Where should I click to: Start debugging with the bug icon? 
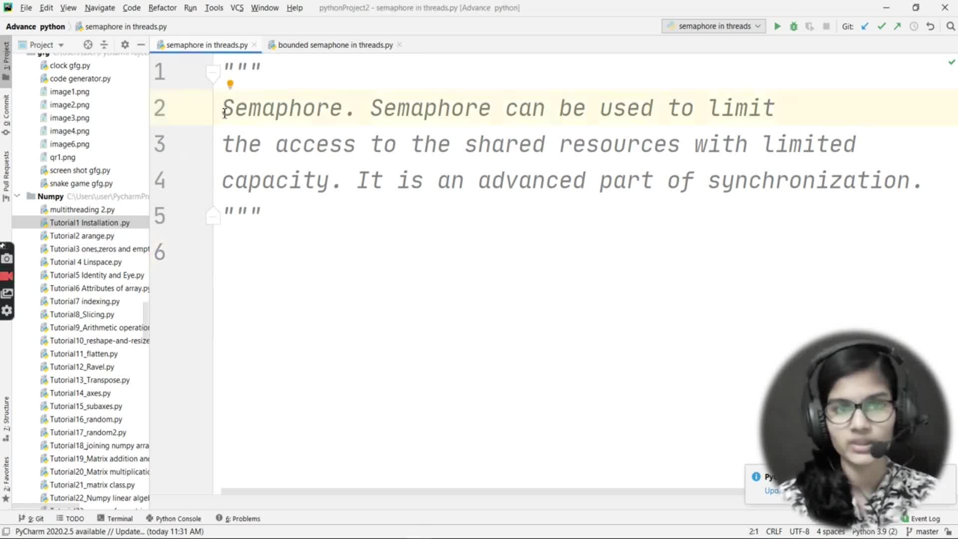[793, 26]
